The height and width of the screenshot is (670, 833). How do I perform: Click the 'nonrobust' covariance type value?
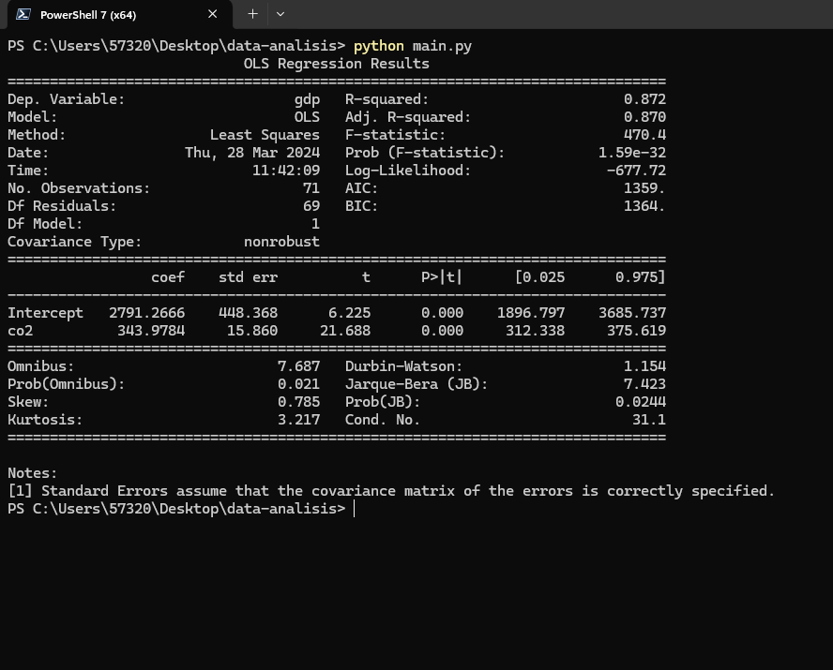[x=281, y=242]
